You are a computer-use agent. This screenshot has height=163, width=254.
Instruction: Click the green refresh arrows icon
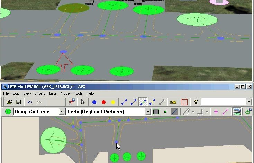pos(248,112)
